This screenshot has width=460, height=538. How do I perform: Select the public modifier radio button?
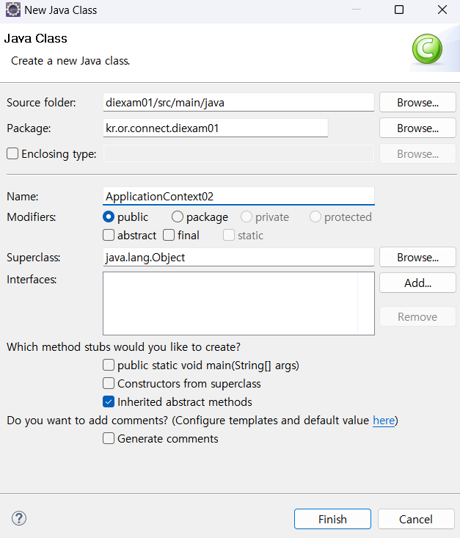click(x=109, y=217)
